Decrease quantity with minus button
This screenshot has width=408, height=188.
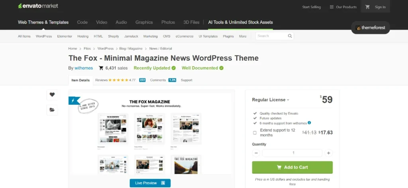(x=256, y=153)
